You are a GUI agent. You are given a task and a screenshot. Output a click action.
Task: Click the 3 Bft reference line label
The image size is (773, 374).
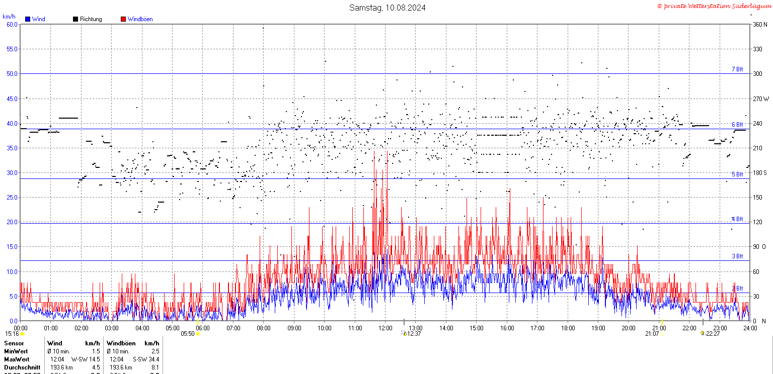tap(737, 256)
